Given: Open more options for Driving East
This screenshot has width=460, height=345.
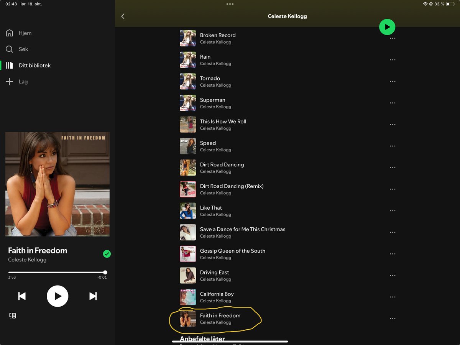Looking at the screenshot, I should (393, 275).
